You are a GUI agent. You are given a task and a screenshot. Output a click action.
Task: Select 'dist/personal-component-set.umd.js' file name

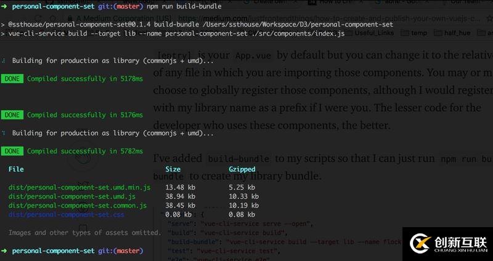coord(72,196)
